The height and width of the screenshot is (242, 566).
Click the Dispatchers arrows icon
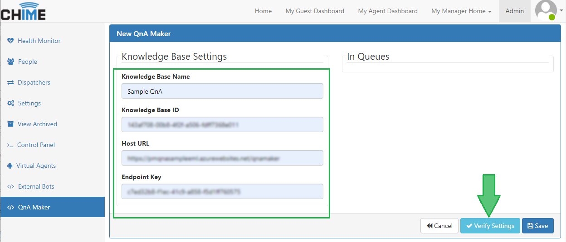pyautogui.click(x=10, y=82)
